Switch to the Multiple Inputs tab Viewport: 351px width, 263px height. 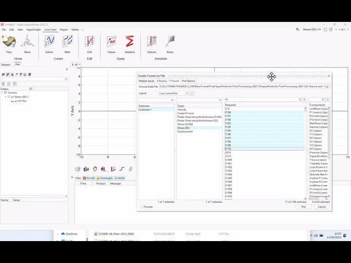point(146,81)
